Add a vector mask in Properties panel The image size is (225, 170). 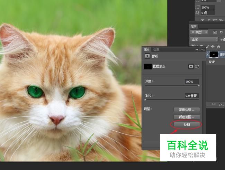click(x=197, y=67)
